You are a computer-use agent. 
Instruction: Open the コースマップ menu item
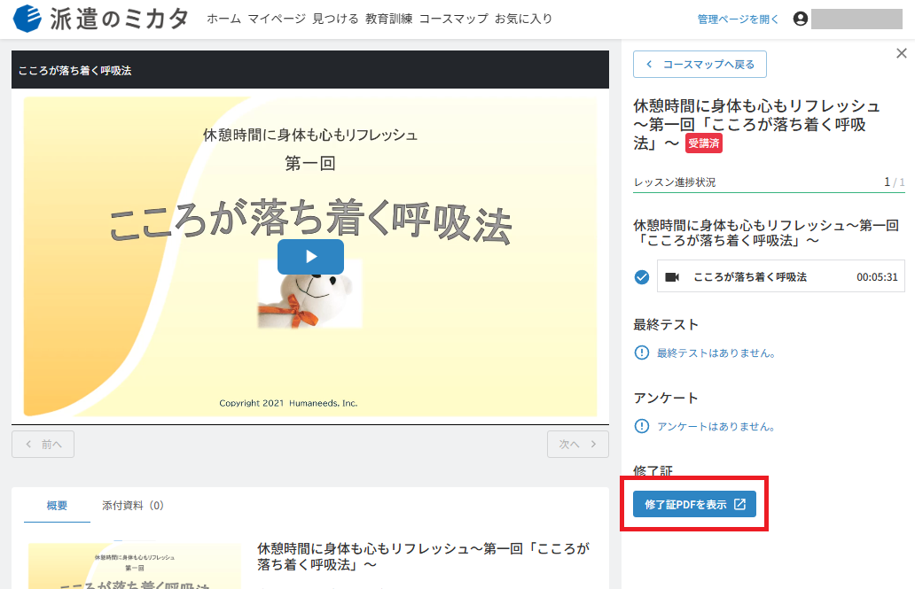point(453,19)
